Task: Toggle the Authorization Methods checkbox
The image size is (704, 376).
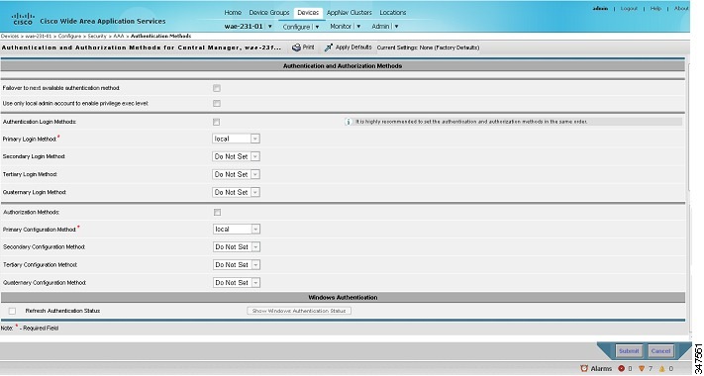Action: point(217,212)
